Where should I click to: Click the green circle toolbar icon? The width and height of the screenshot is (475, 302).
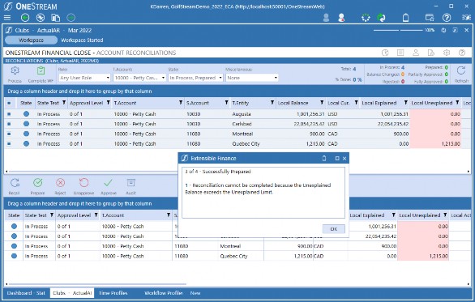[x=25, y=18]
